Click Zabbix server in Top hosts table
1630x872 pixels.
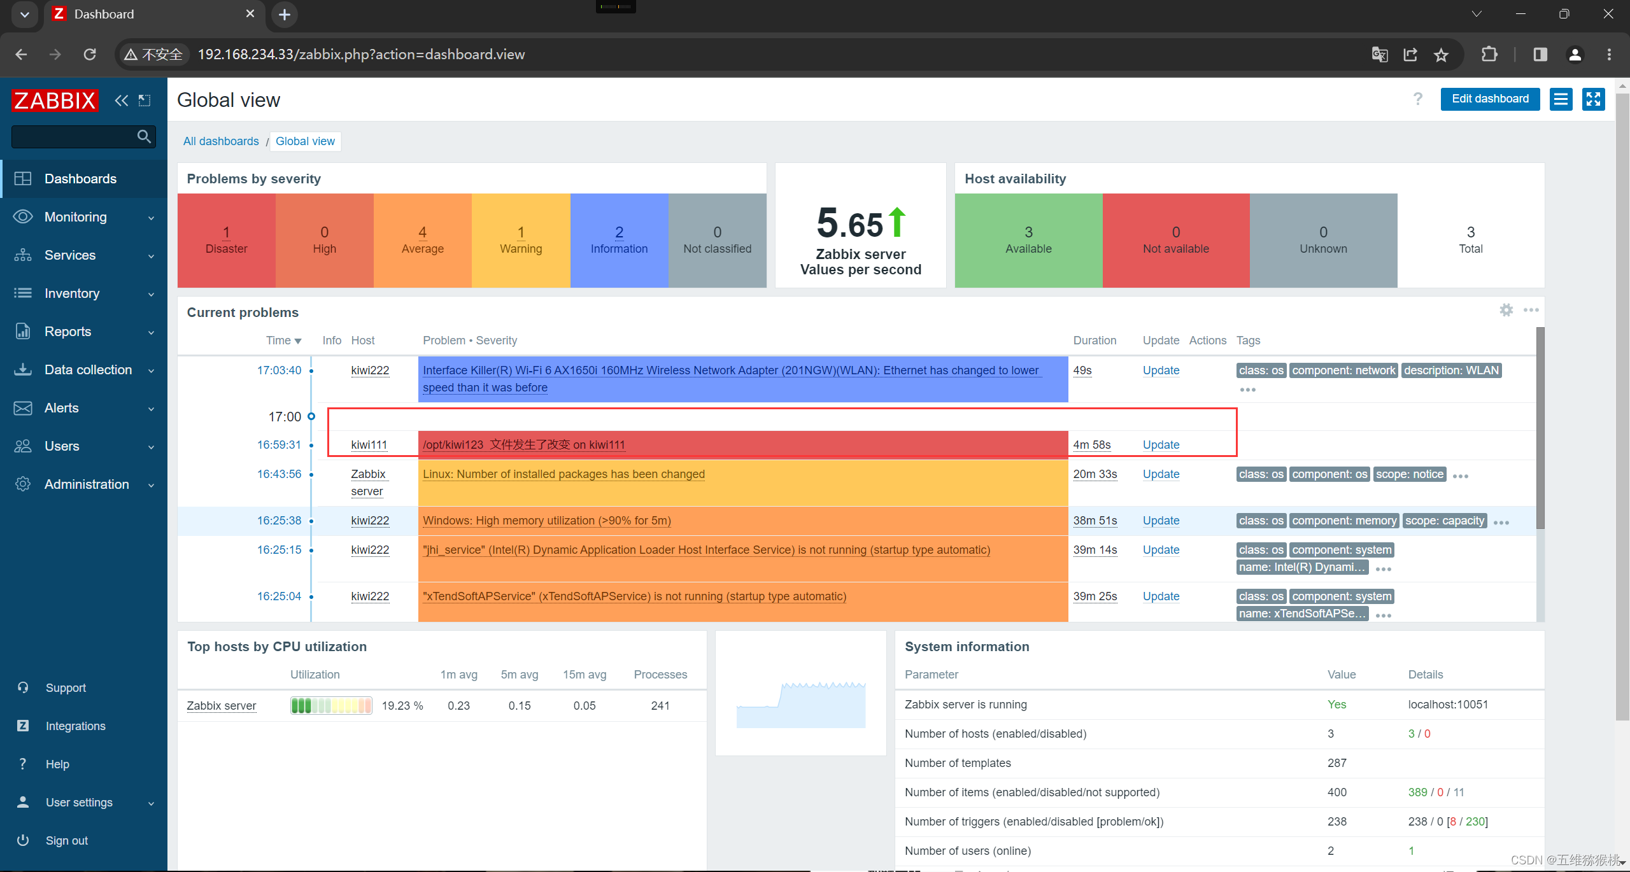pos(222,706)
